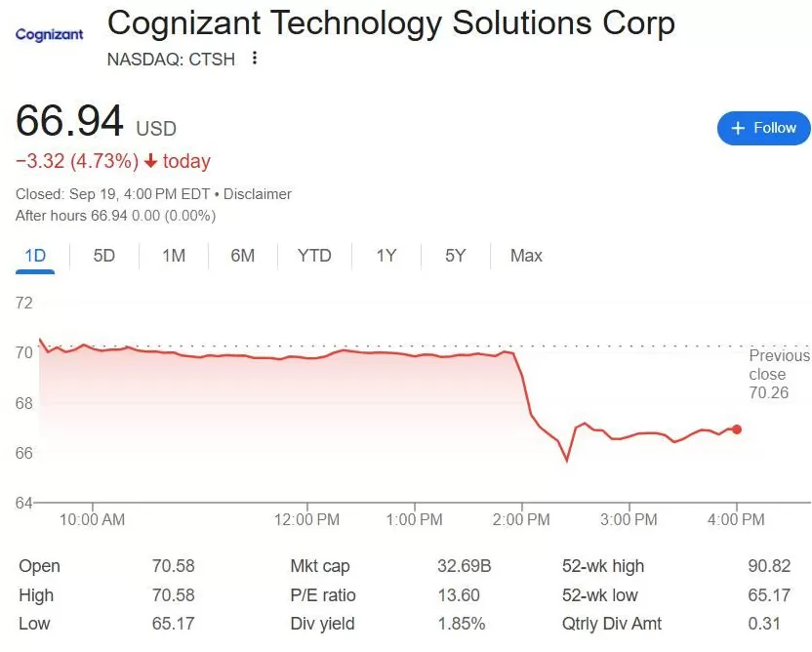Select the 1Y chart period
The image size is (812, 652).
click(x=386, y=255)
